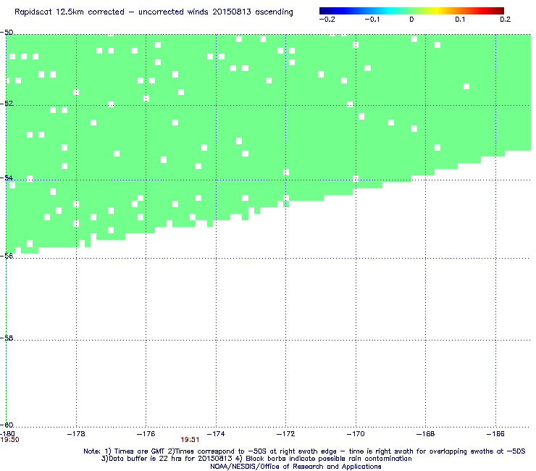Click the NOAA/NESDIS Office of Research credit line

coord(296,467)
